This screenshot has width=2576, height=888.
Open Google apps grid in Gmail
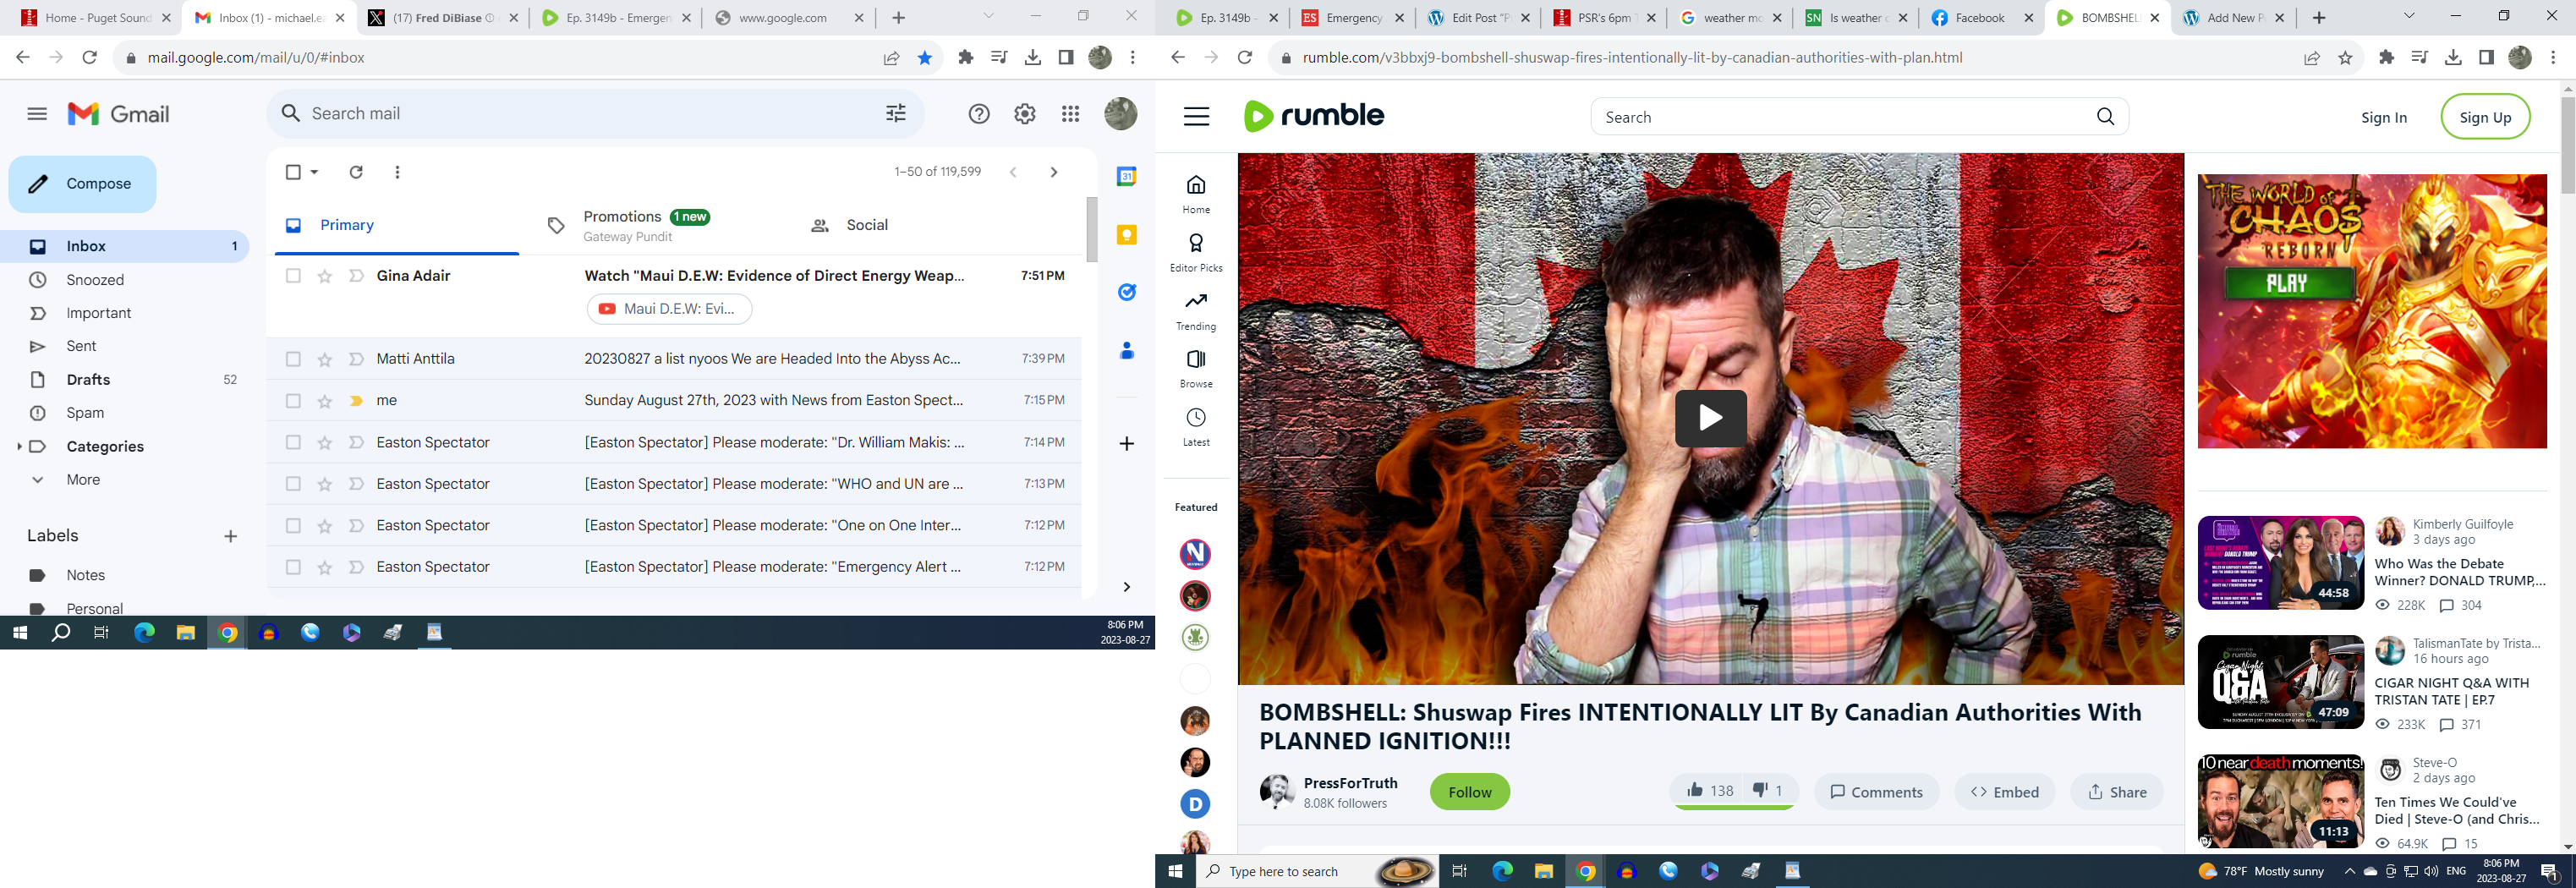1070,114
